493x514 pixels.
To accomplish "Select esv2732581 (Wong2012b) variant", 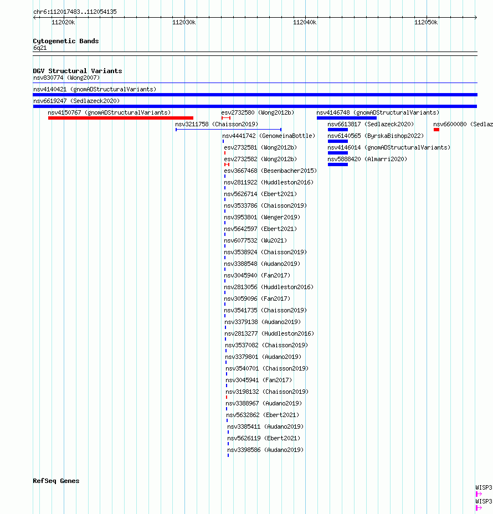I will 260,147.
